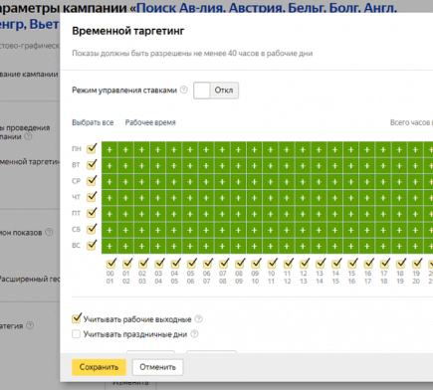433x390 pixels.
Task: Click the ВС 00–01 plus cell
Action: tap(109, 247)
